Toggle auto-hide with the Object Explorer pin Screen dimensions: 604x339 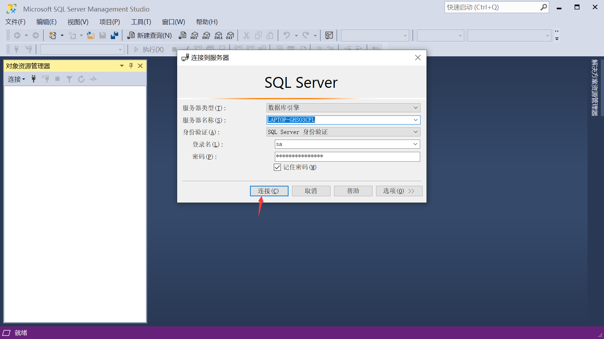pyautogui.click(x=131, y=66)
